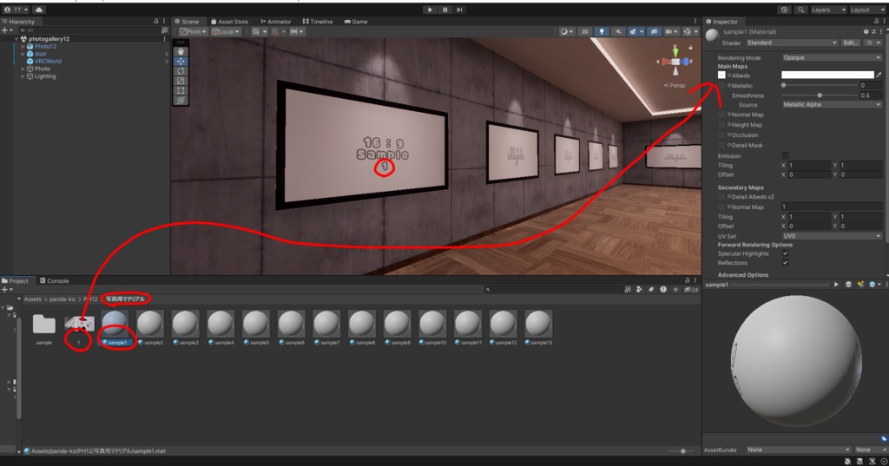Toggle 2D view mode in Scene
Image resolution: width=889 pixels, height=466 pixels.
pos(584,32)
